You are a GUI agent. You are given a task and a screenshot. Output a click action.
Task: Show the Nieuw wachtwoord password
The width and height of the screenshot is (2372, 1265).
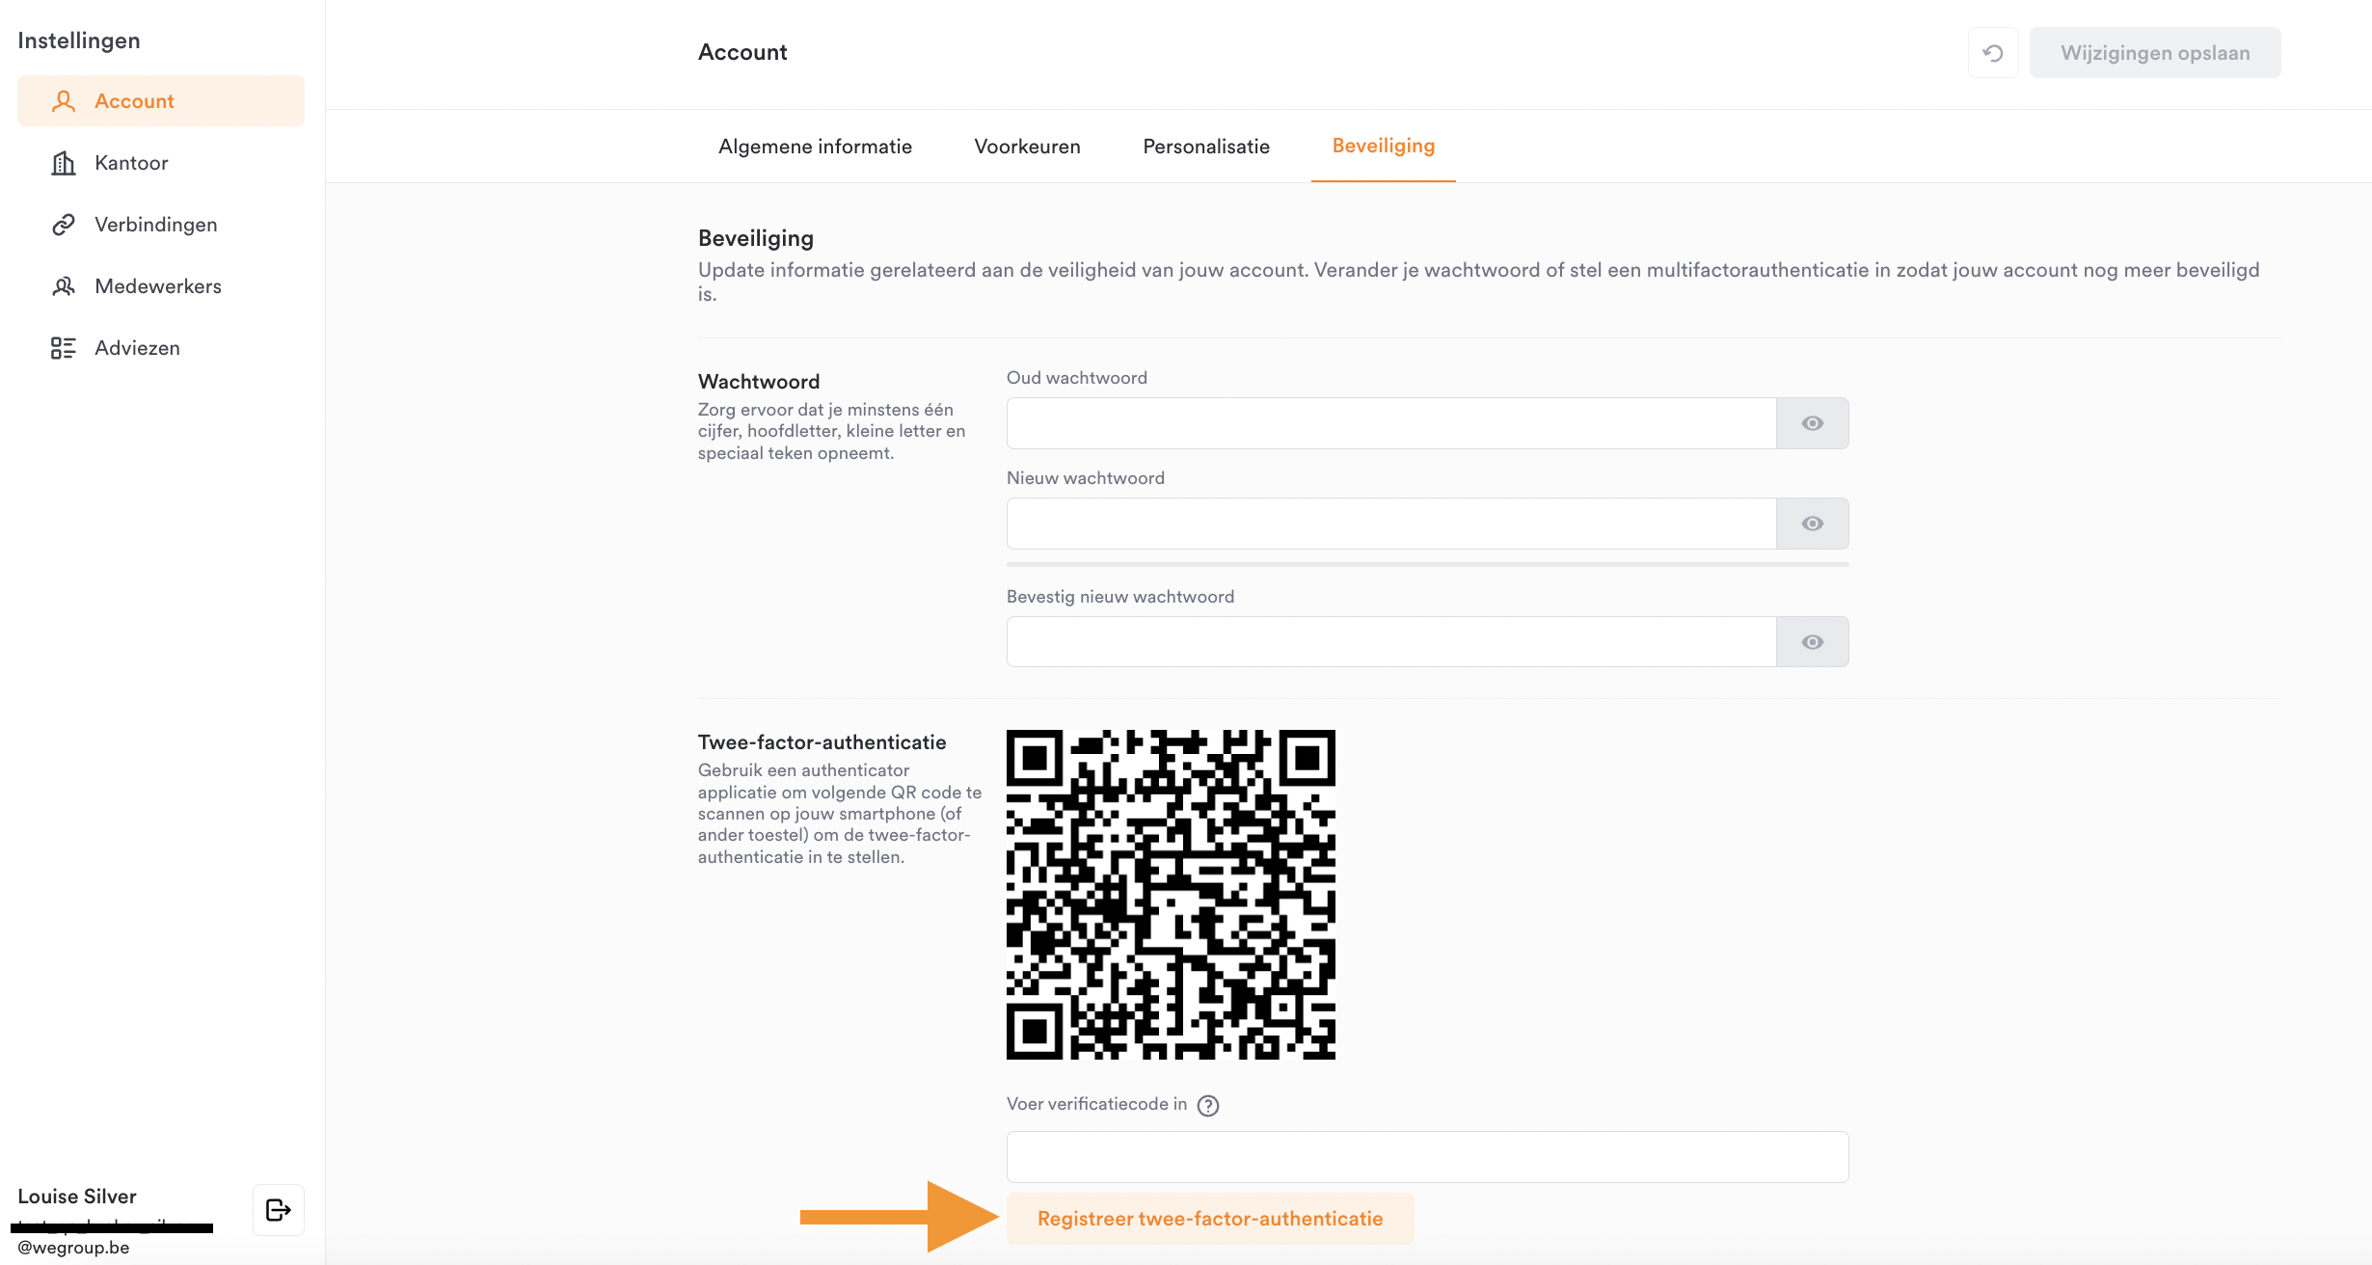pos(1813,524)
